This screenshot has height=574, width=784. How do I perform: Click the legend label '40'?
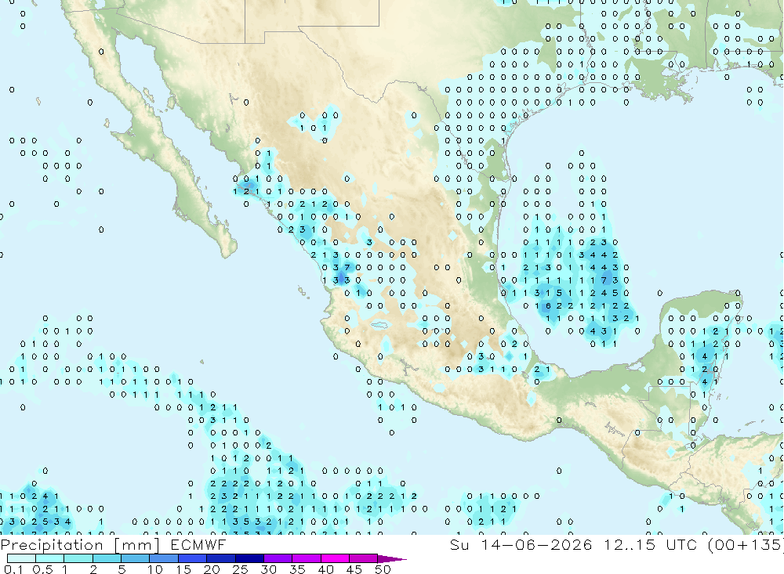[325, 569]
